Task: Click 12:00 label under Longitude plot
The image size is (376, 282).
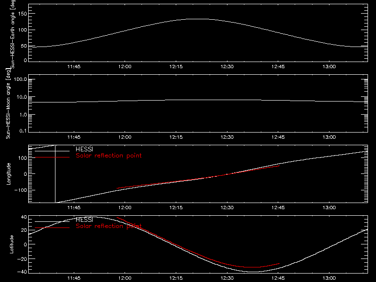Action: point(125,208)
